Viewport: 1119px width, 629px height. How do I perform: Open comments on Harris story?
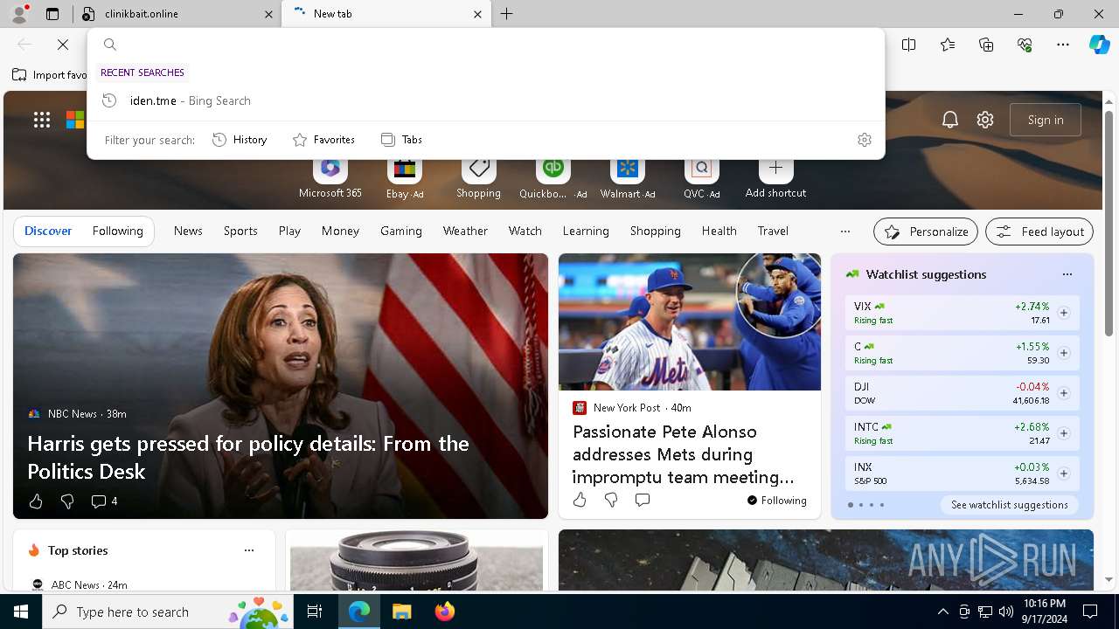(104, 501)
